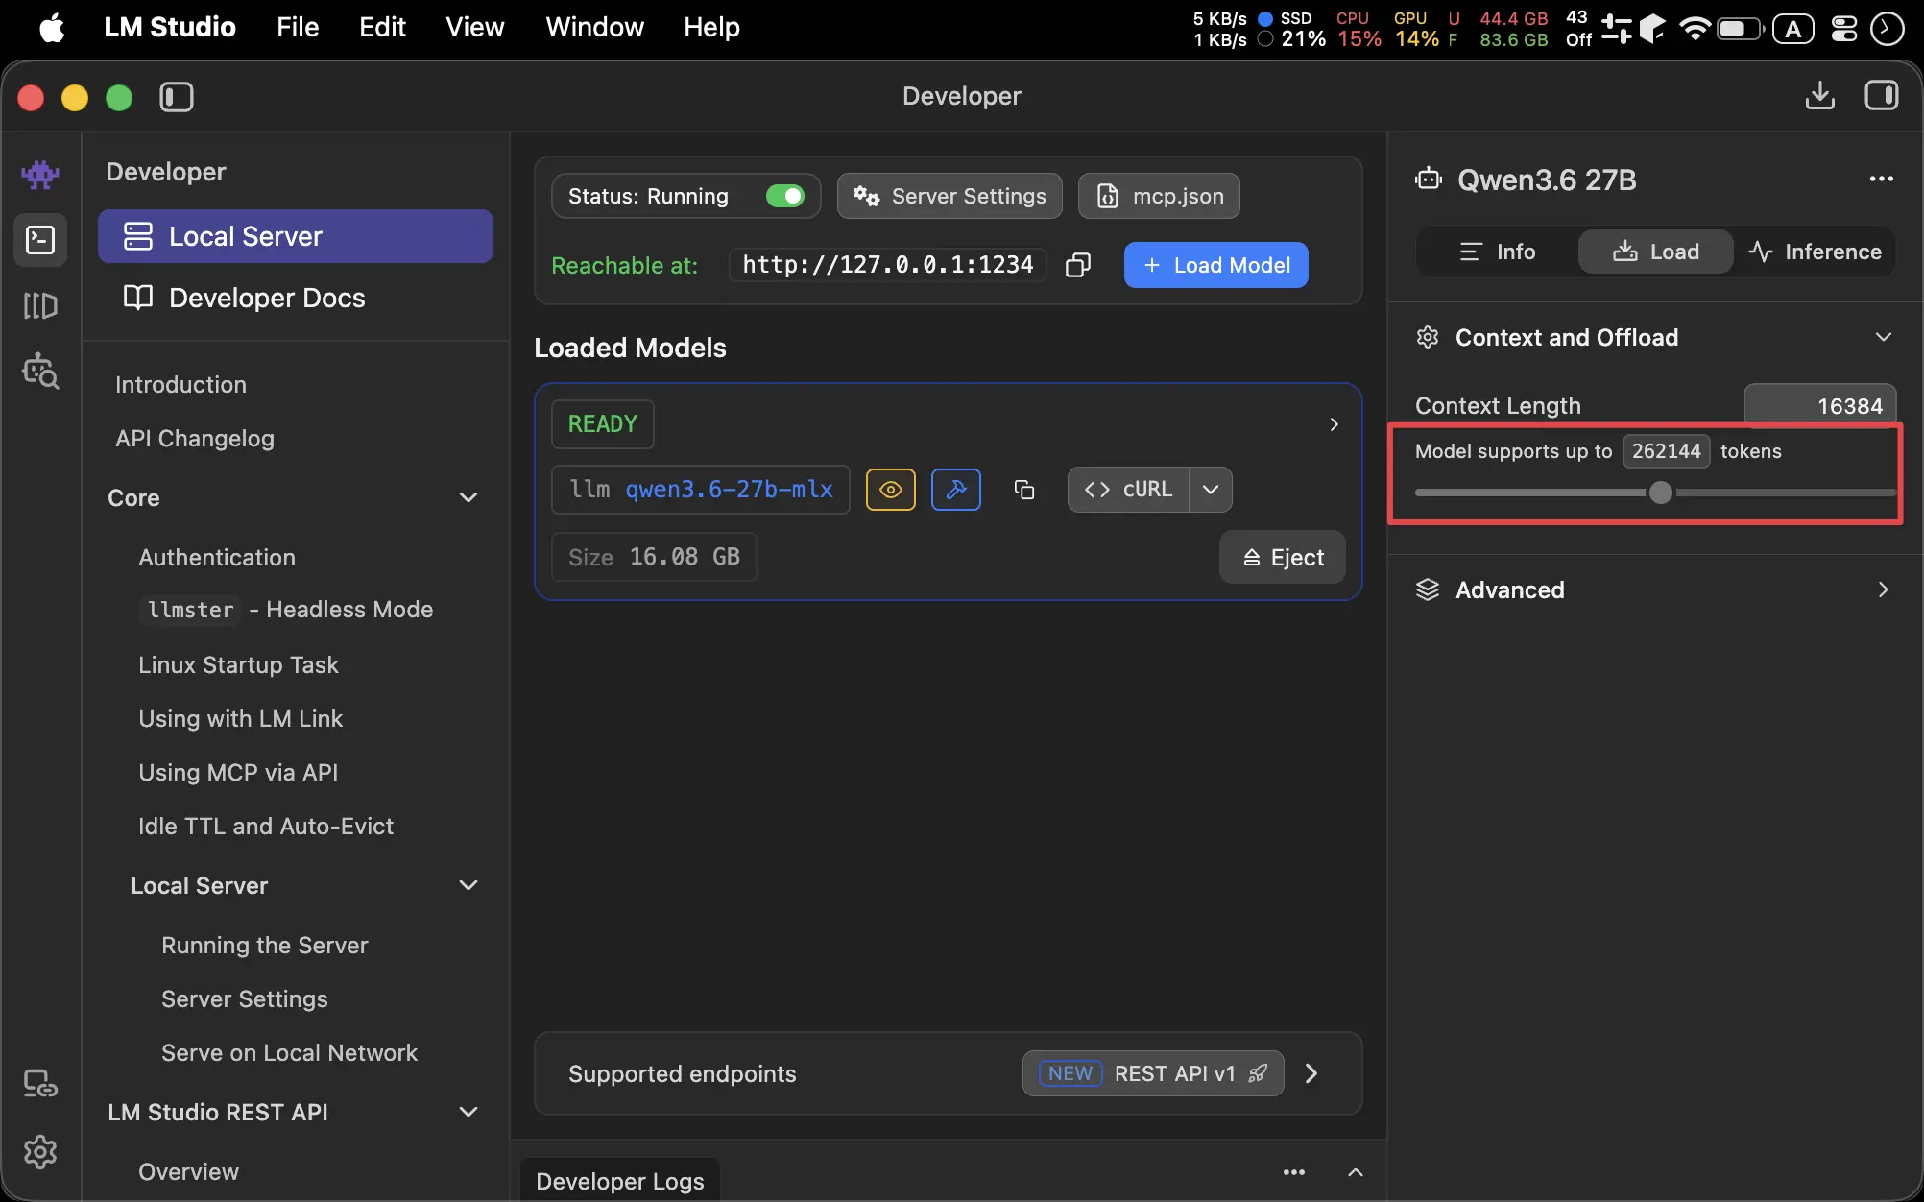The width and height of the screenshot is (1924, 1202).
Task: Open the Chat view from sidebar robot icon
Action: click(x=40, y=175)
